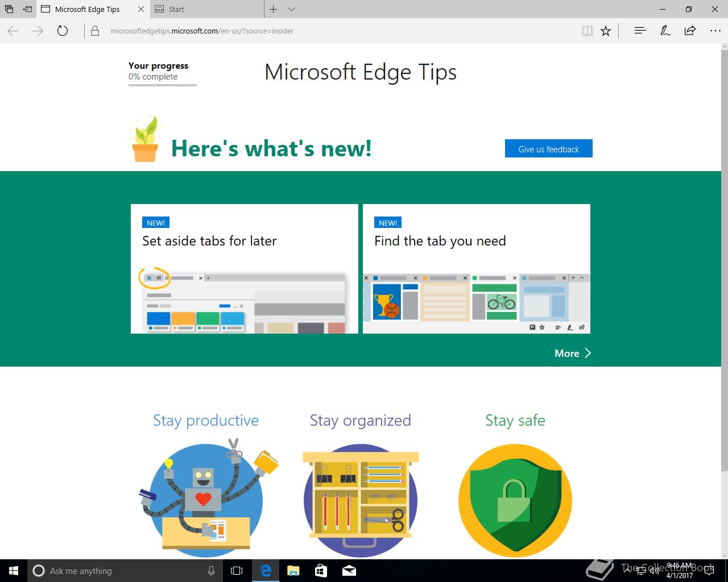
Task: Open the Mail app taskbar icon
Action: [x=349, y=571]
